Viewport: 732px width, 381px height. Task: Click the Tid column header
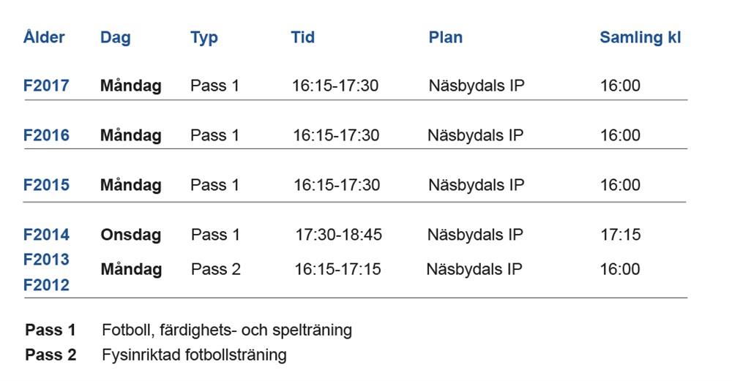303,37
